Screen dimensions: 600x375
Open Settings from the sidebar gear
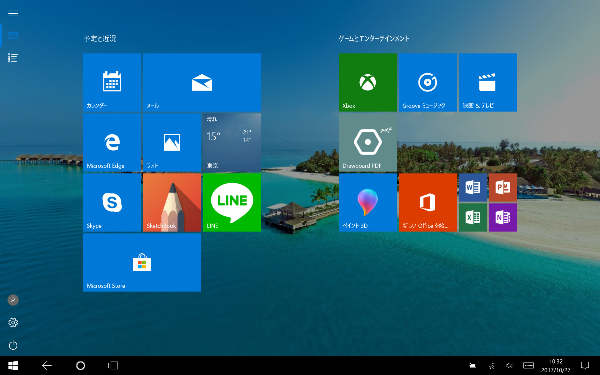(x=13, y=322)
